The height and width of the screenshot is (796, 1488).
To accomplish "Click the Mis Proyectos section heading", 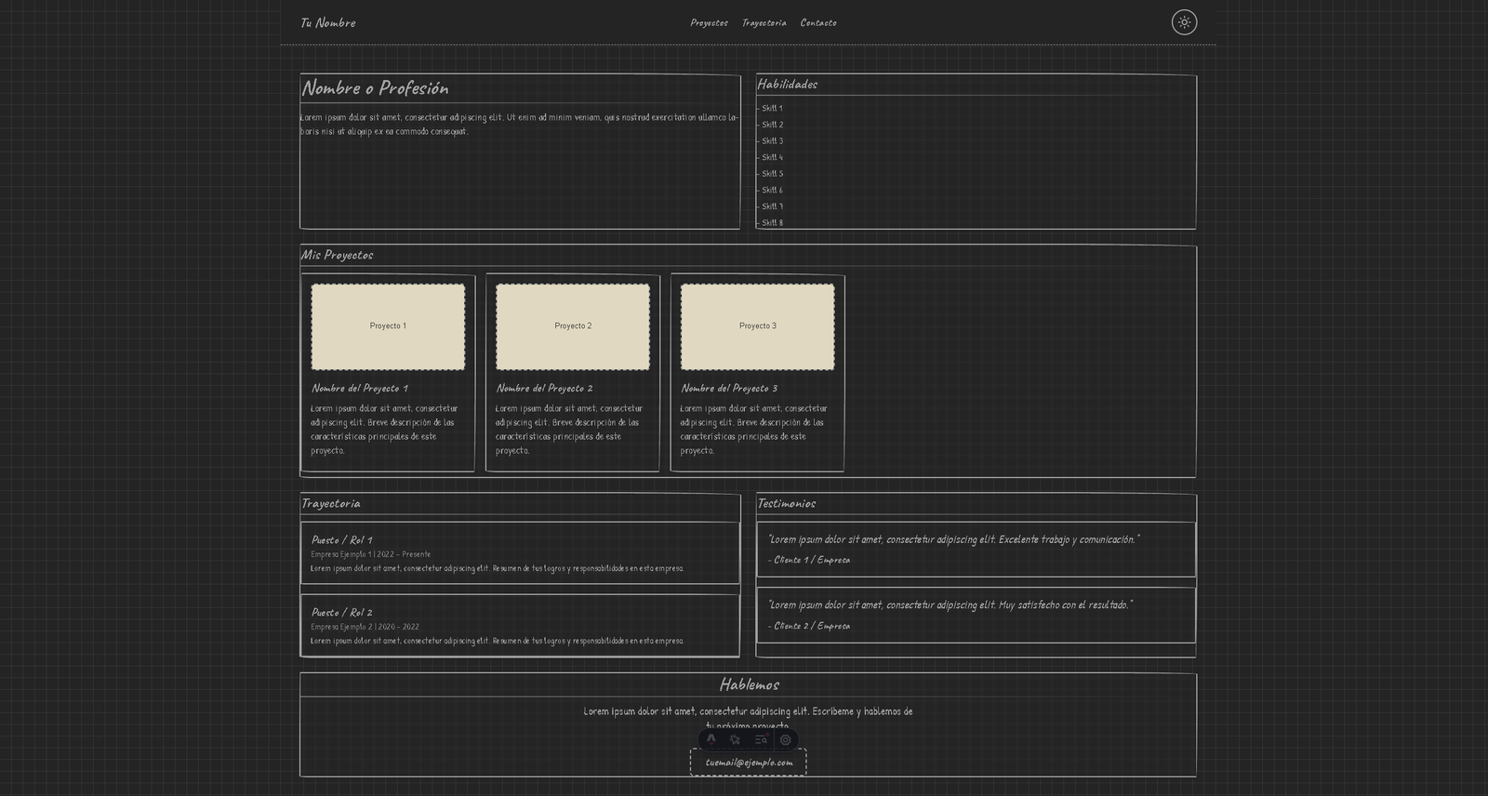I will [337, 255].
